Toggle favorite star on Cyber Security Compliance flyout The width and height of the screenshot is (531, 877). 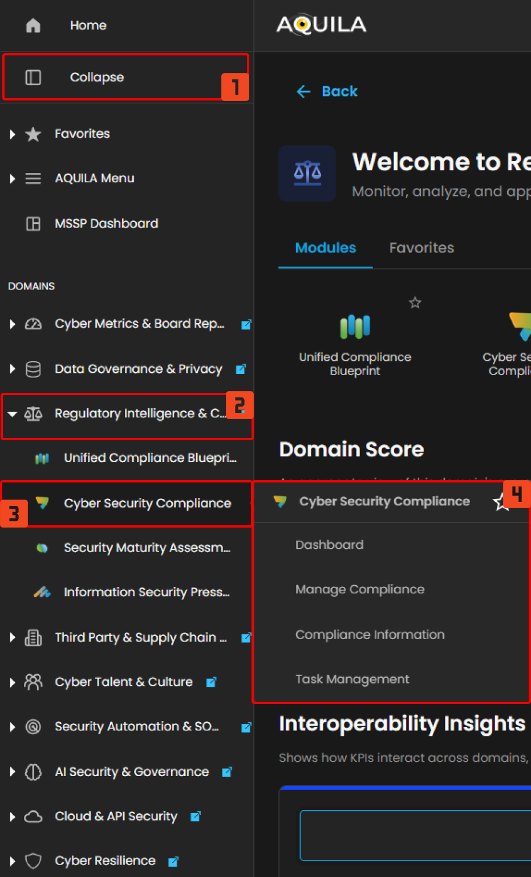click(x=501, y=502)
